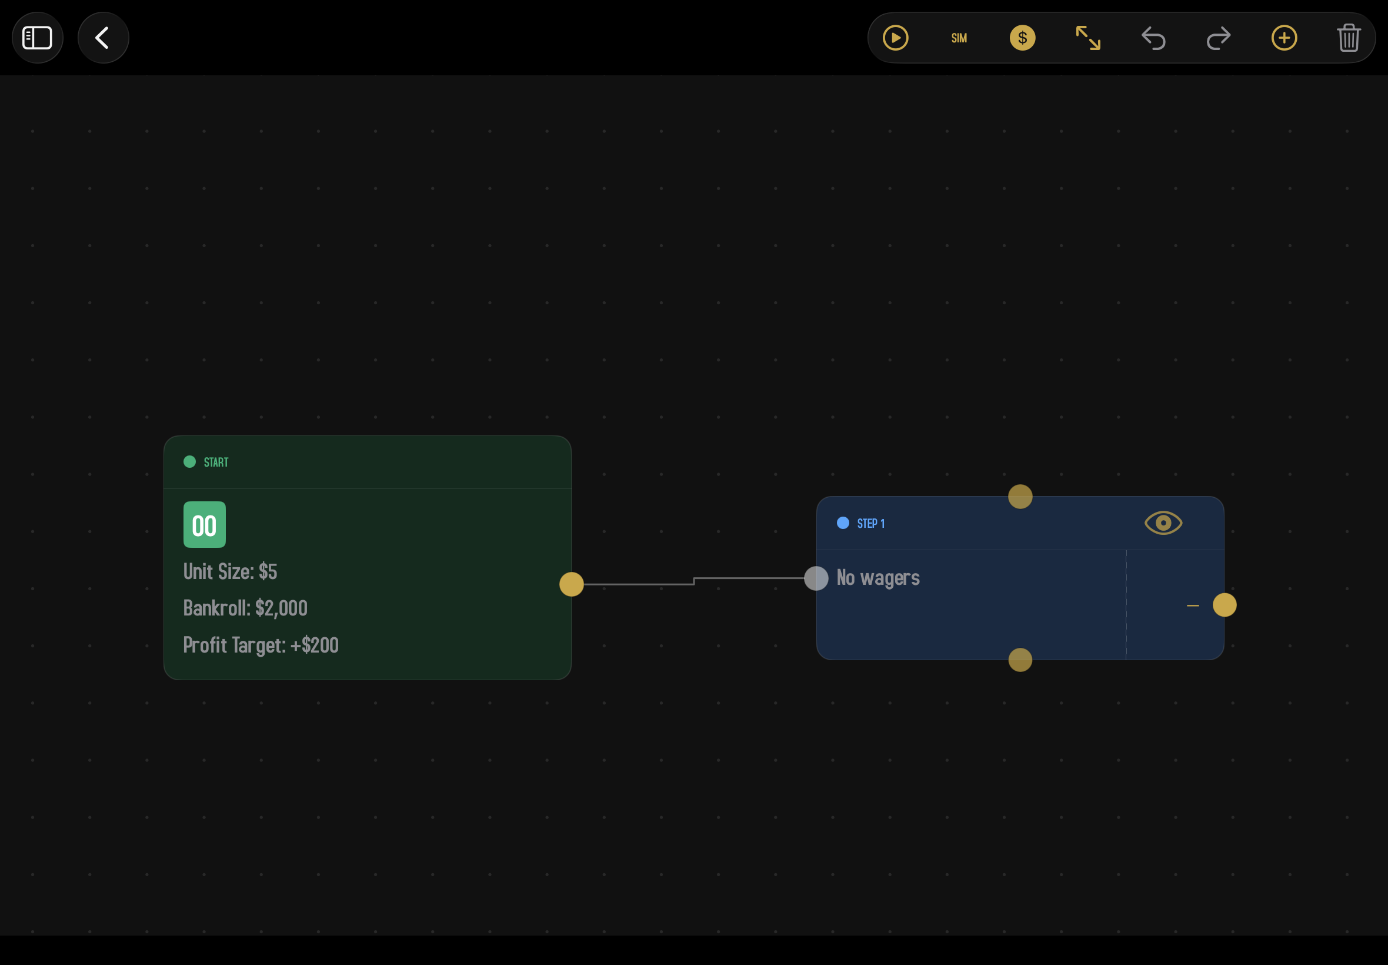This screenshot has height=965, width=1388.
Task: Run the strategy with the play button
Action: (x=896, y=38)
